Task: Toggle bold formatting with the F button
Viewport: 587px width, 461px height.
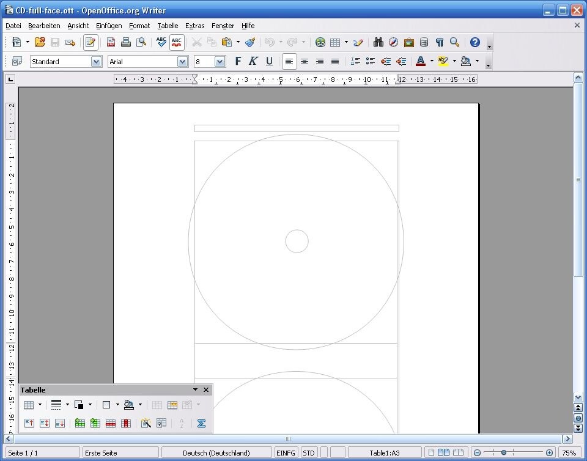Action: pos(238,61)
